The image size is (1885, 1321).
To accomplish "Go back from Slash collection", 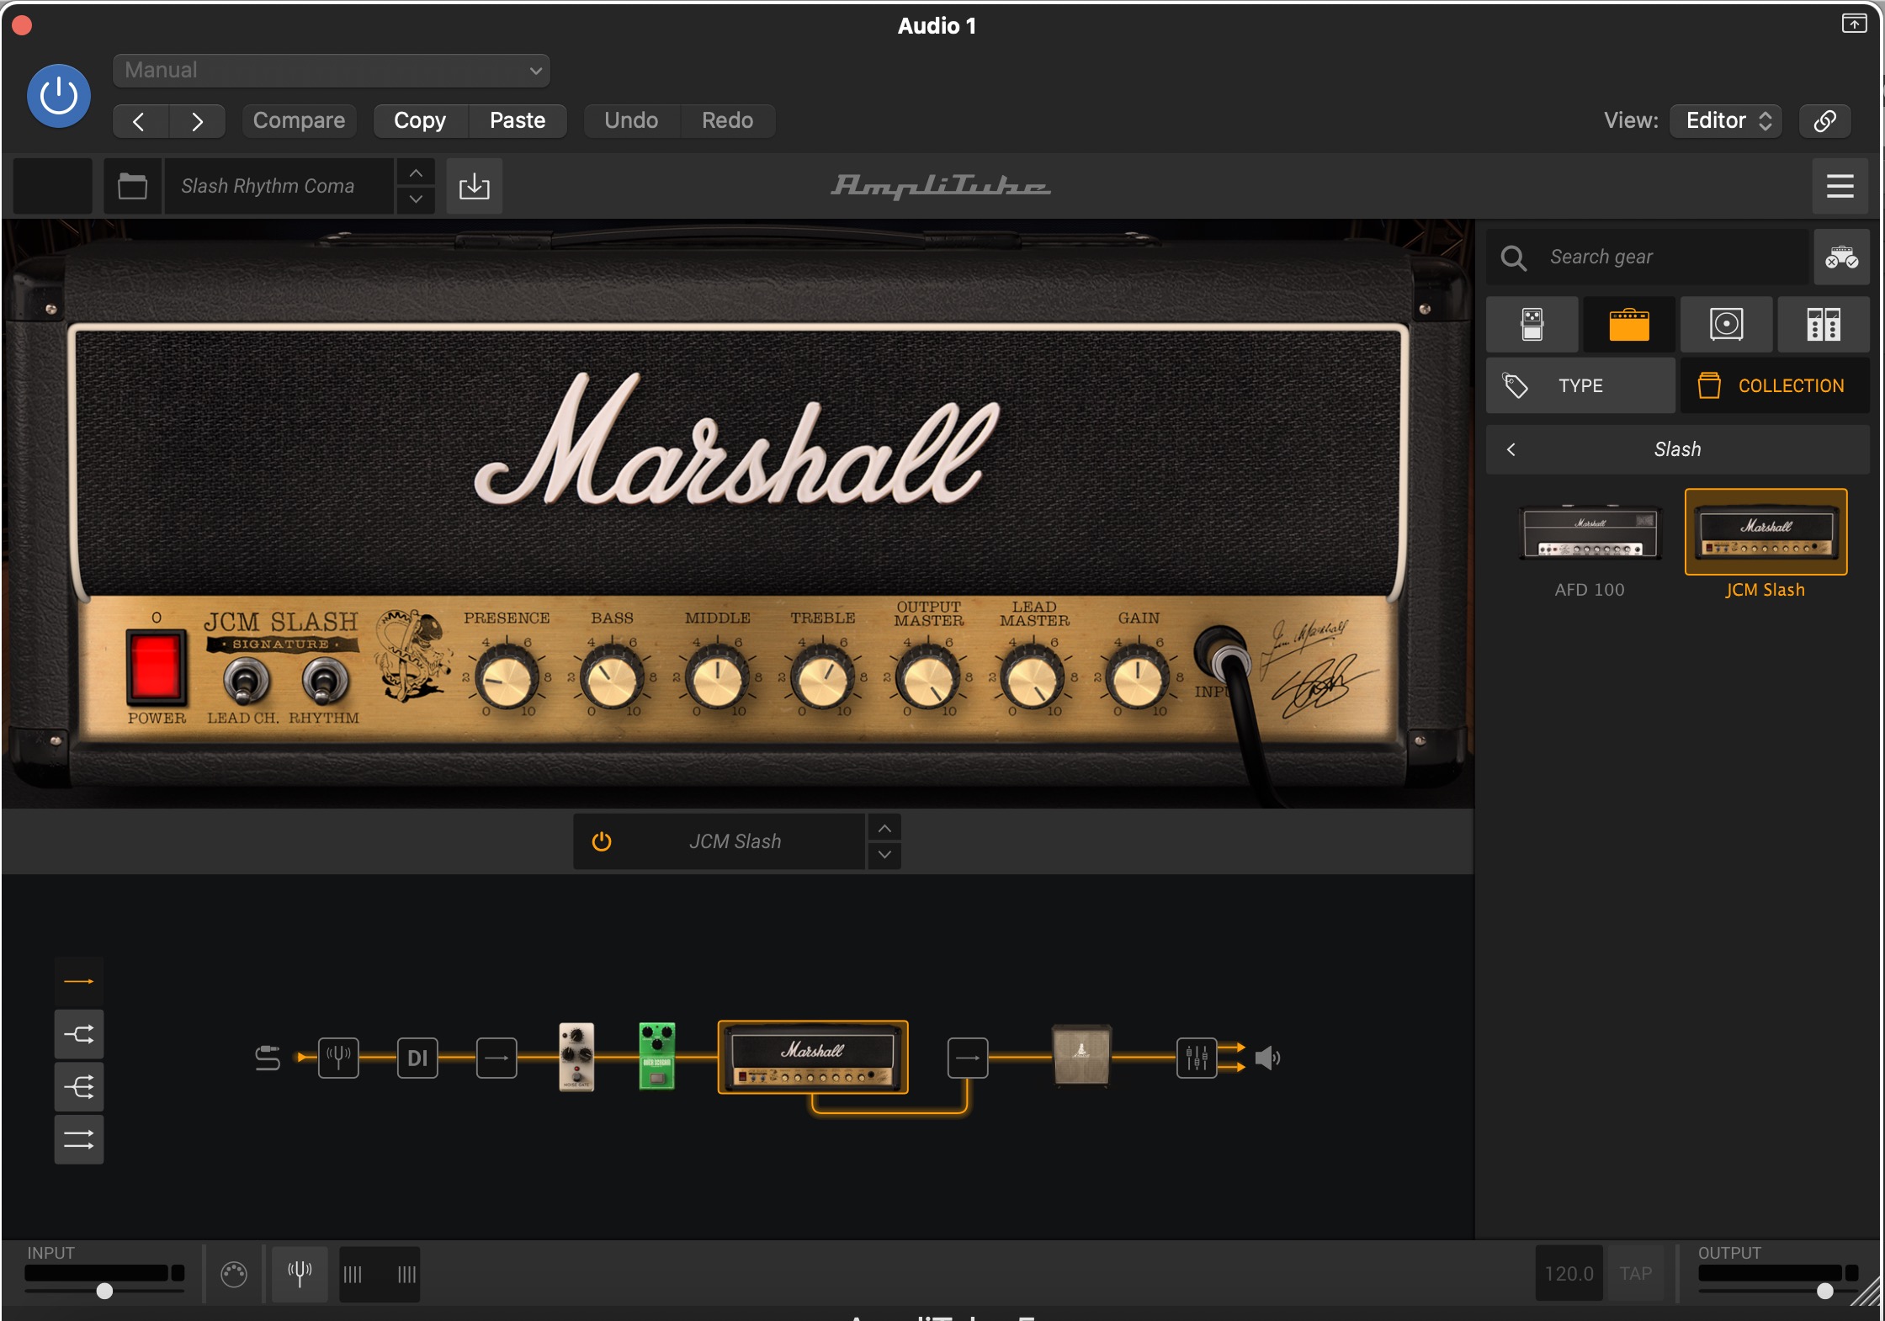I will point(1511,450).
